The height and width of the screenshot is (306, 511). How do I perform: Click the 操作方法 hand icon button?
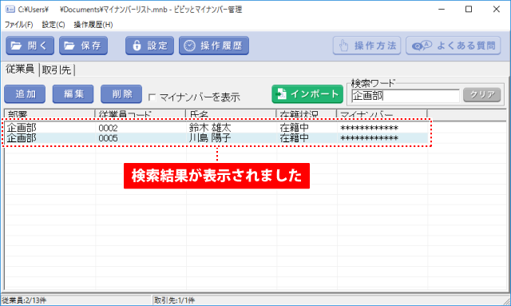[x=366, y=46]
